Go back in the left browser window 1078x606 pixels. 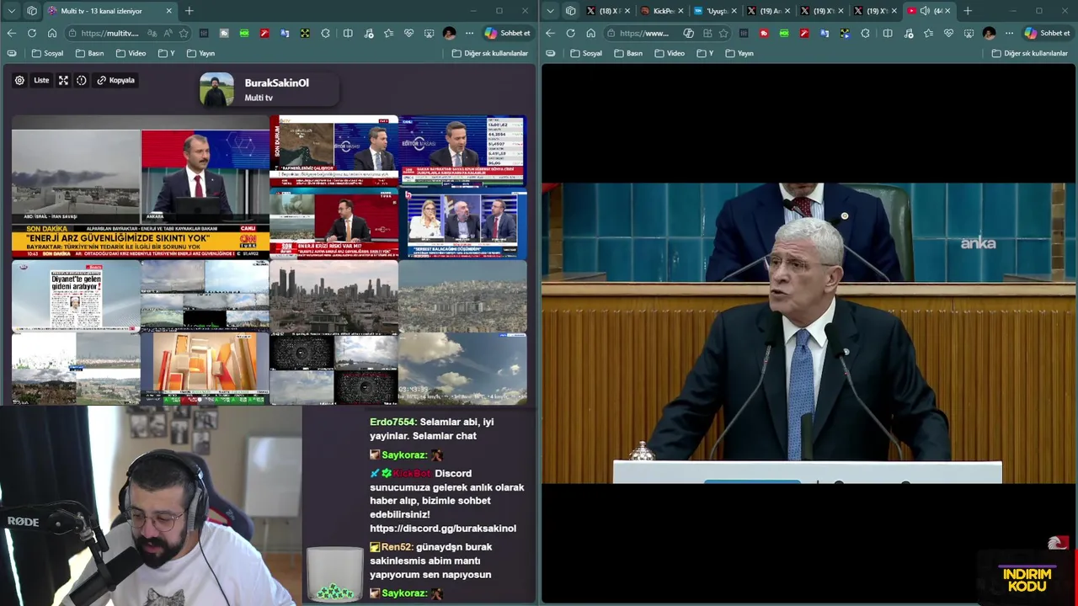11,33
